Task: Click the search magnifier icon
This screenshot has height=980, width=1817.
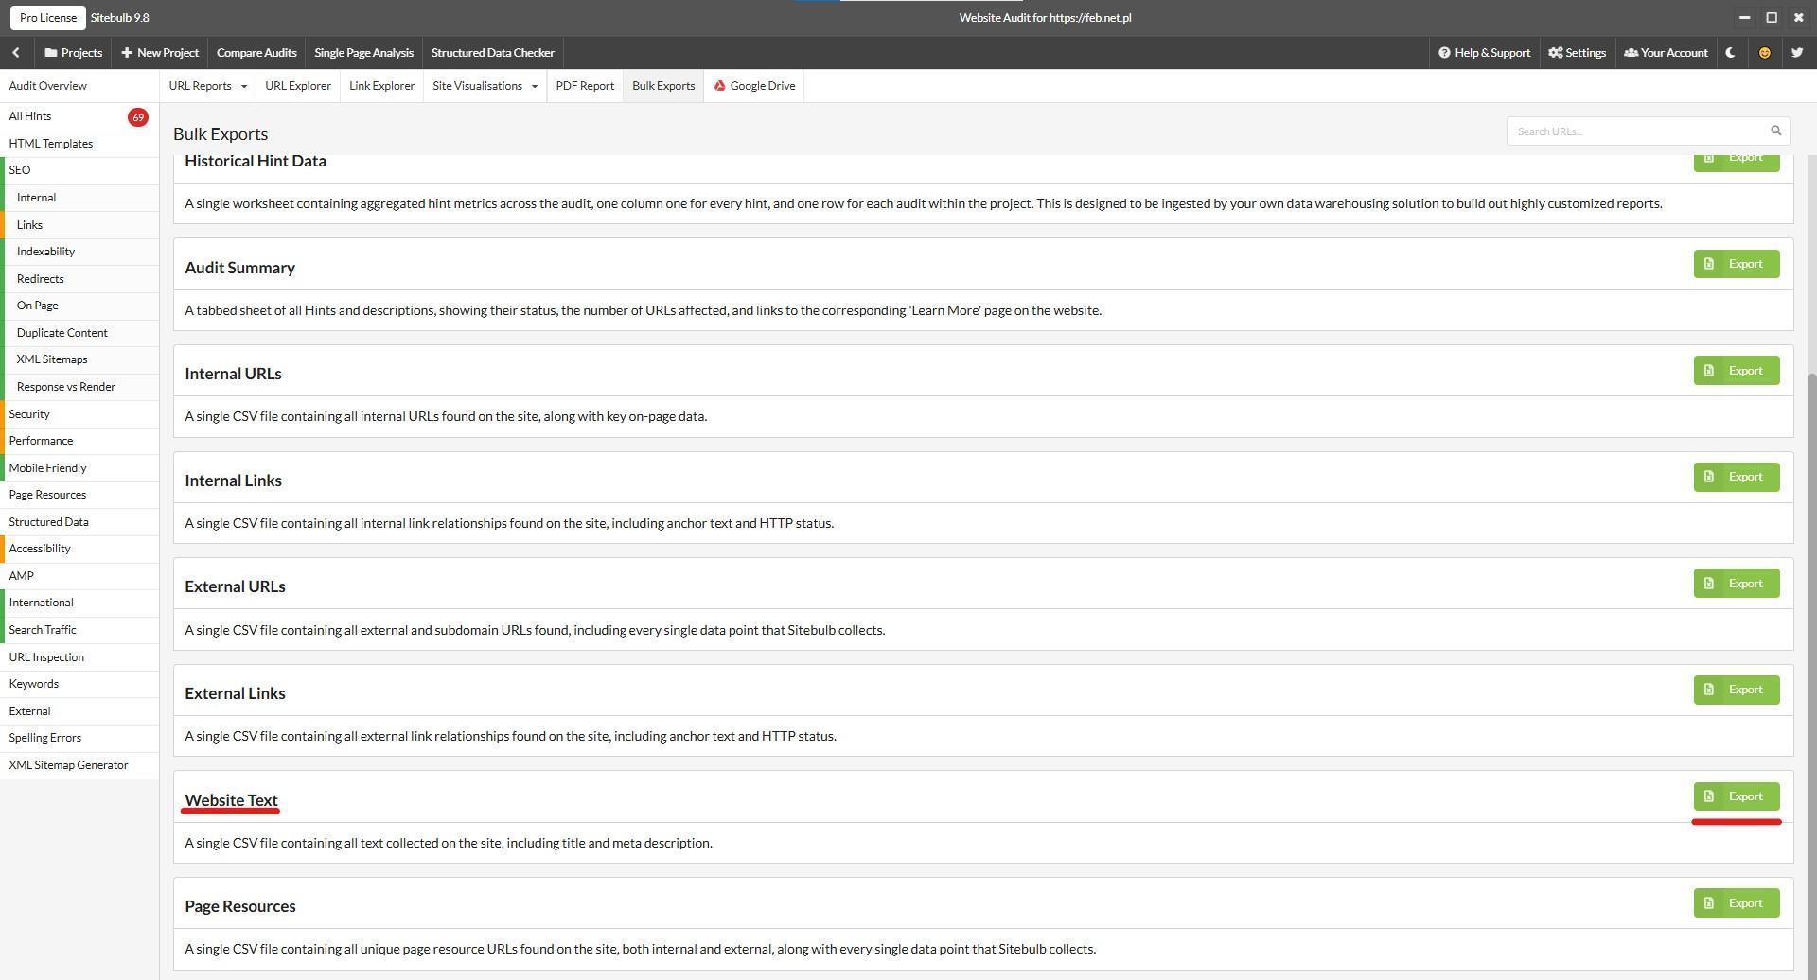Action: pyautogui.click(x=1776, y=131)
